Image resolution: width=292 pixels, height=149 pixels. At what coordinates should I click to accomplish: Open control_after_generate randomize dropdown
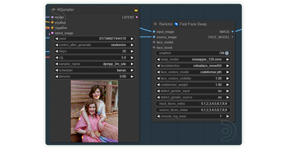[x=94, y=45]
